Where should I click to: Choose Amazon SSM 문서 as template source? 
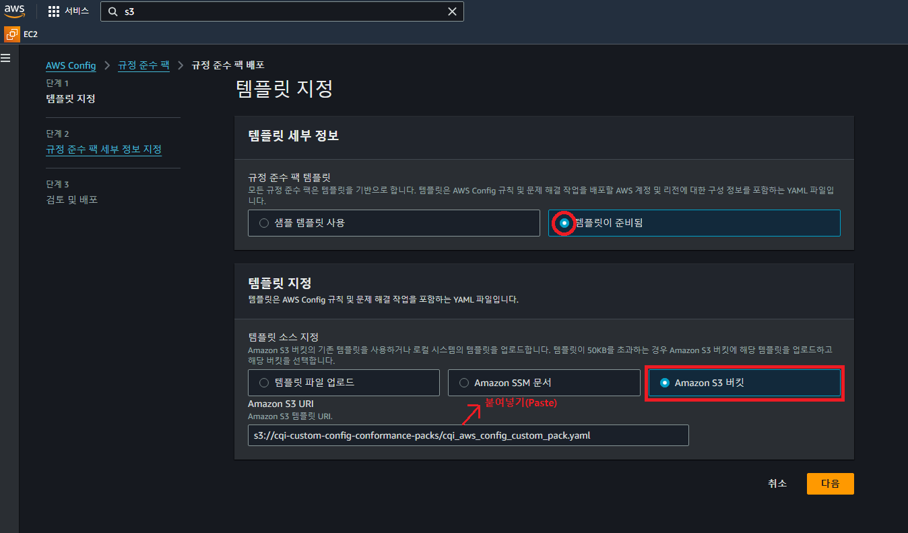[x=464, y=382]
